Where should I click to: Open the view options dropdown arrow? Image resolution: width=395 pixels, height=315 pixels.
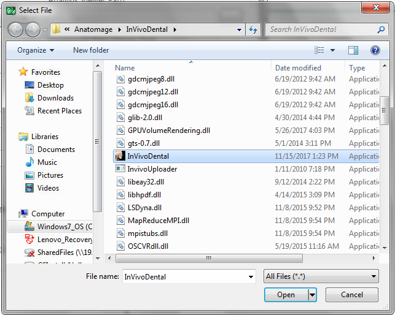point(332,50)
